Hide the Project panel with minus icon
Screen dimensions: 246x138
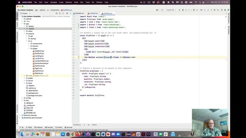pyautogui.click(x=70, y=13)
